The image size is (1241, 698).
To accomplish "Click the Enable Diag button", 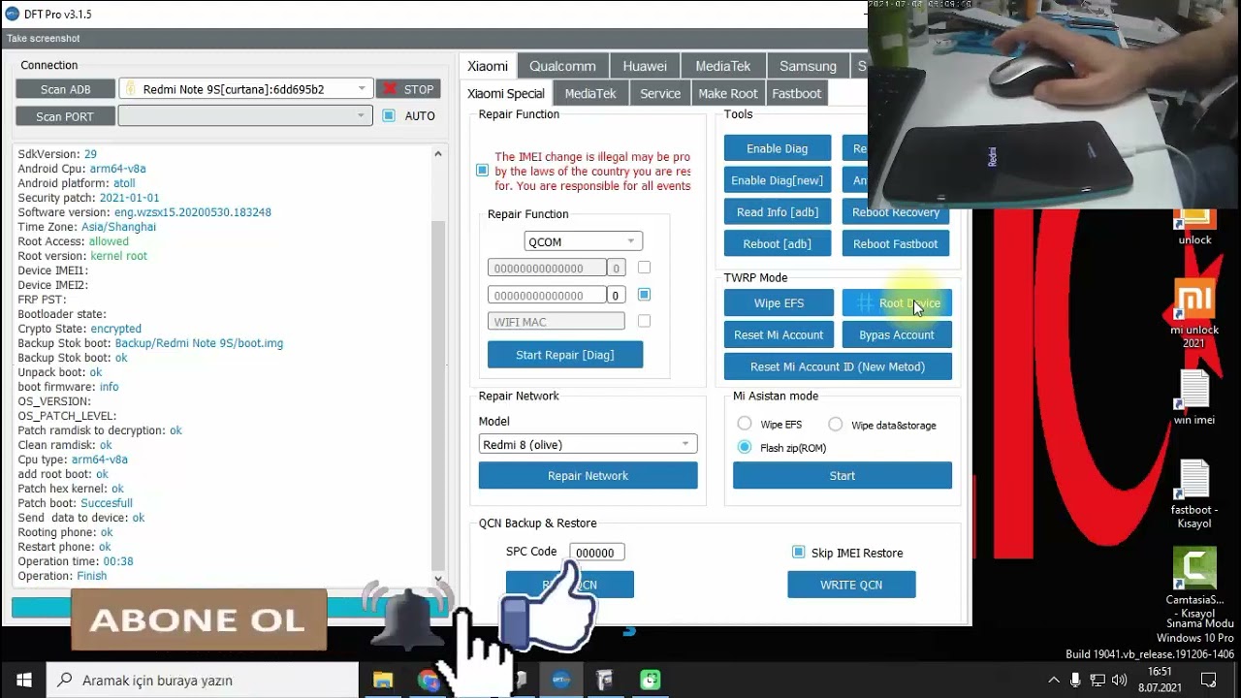I will click(x=778, y=148).
